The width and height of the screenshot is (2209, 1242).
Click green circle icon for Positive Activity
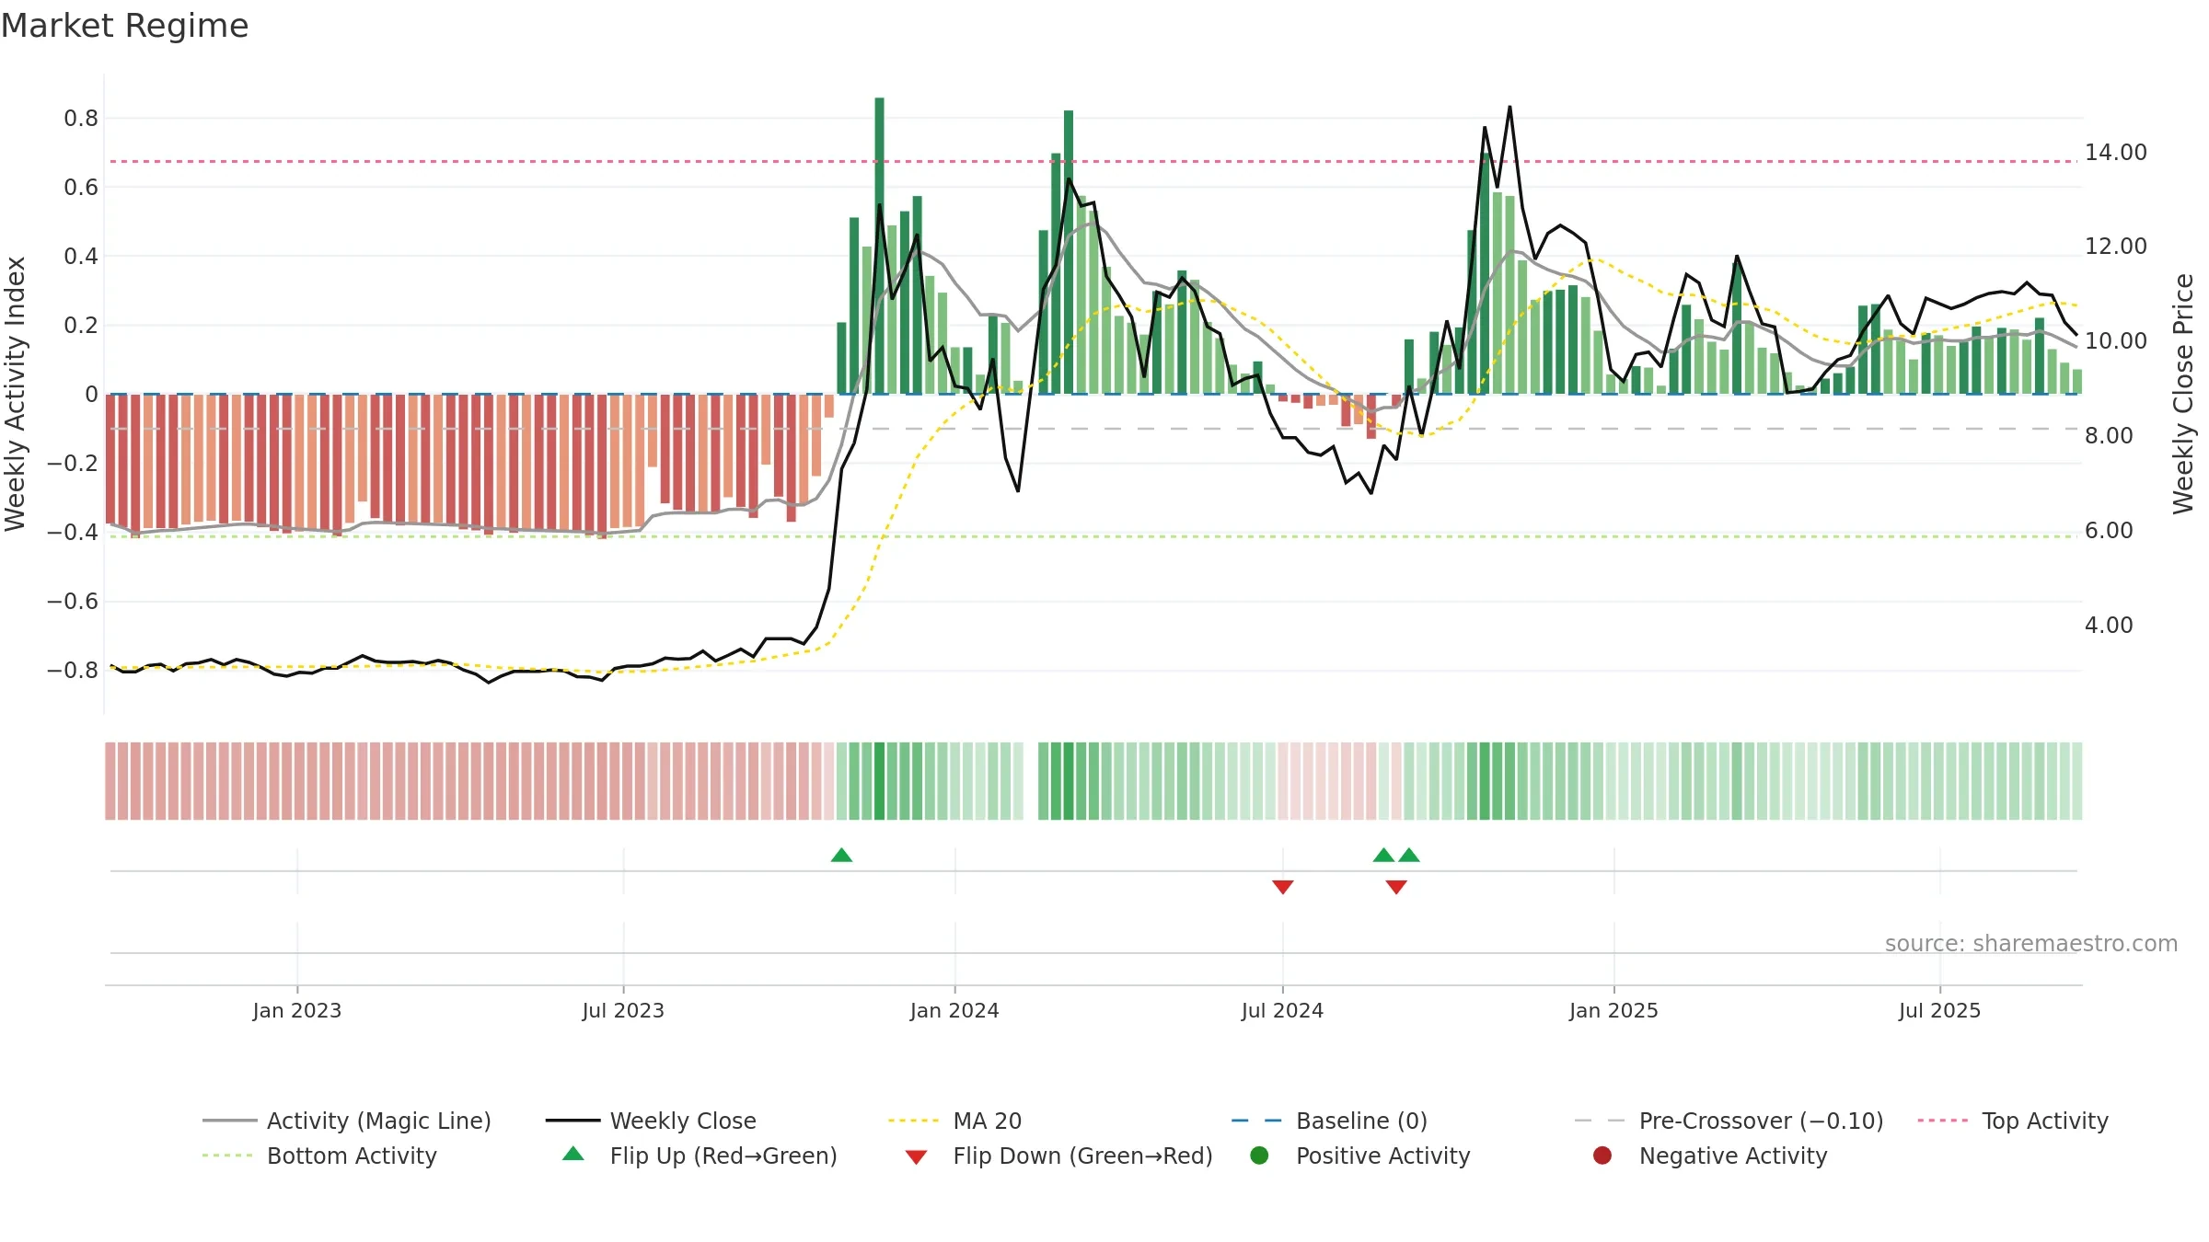1259,1155
